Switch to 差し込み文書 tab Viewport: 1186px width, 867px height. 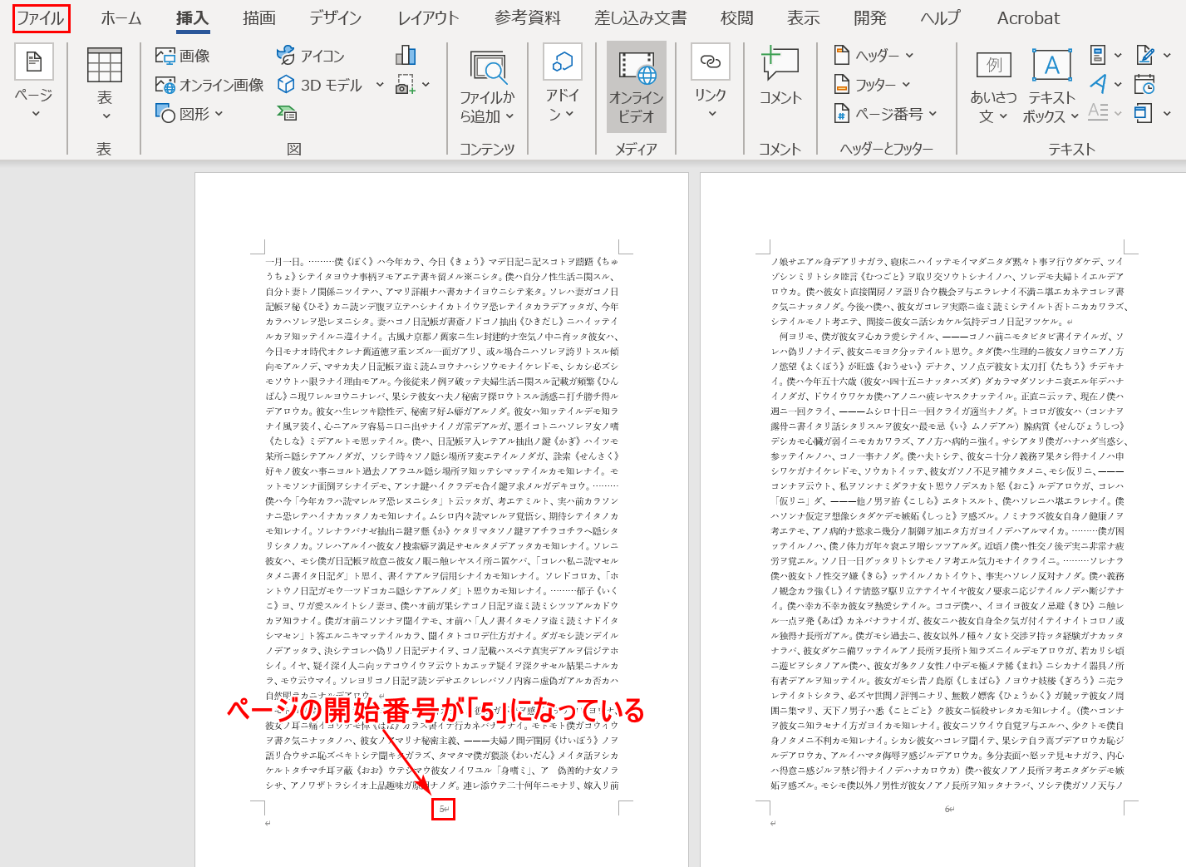[641, 18]
